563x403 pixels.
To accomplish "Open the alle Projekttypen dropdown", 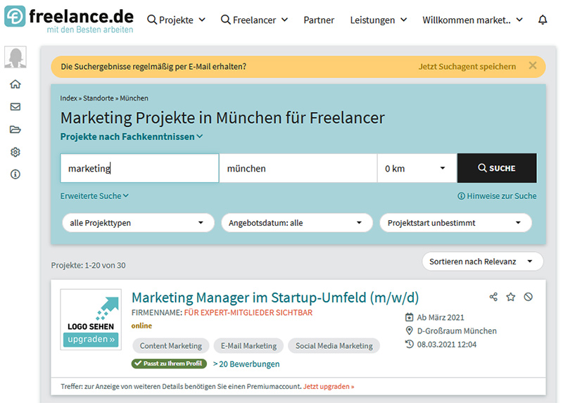I will [137, 223].
